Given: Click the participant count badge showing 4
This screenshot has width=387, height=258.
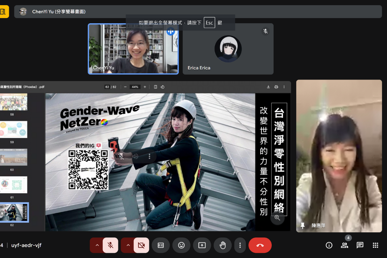Looking at the screenshot, I should 348,238.
